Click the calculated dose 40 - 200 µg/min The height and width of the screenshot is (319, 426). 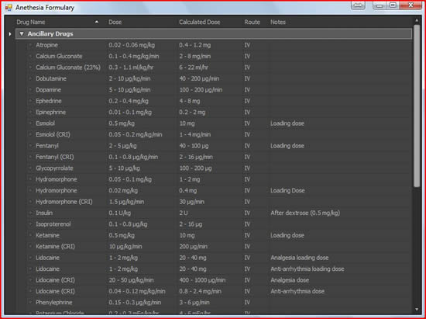click(199, 78)
